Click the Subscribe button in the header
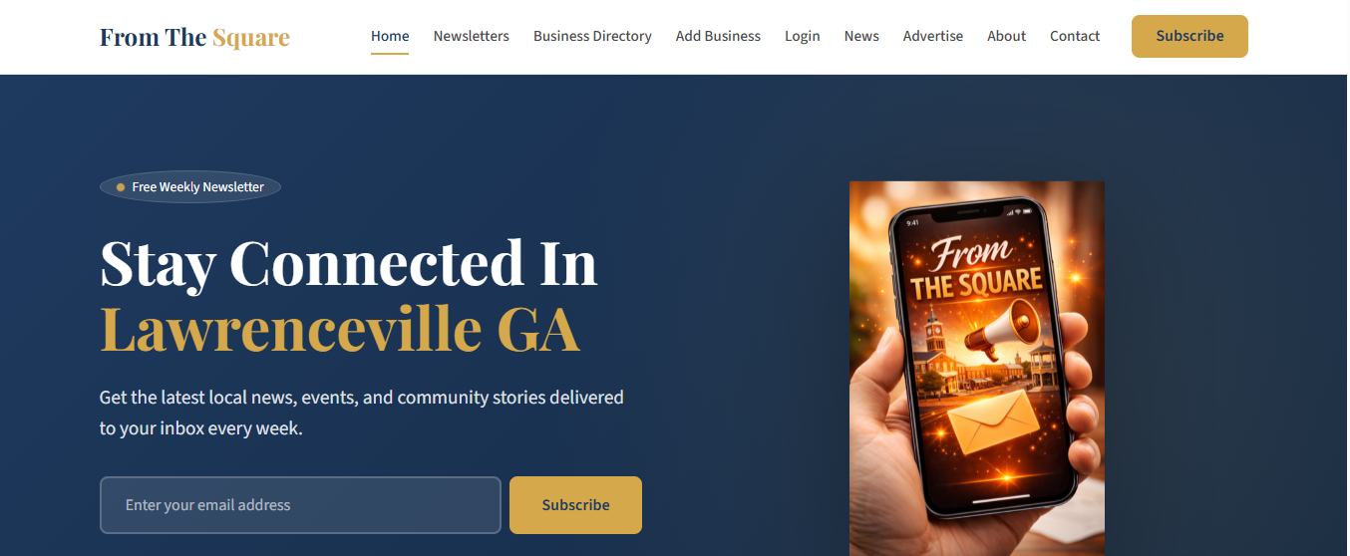 (x=1189, y=36)
